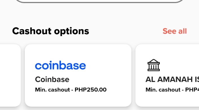Click the Coinbase name label
Image resolution: width=199 pixels, height=110 pixels.
[52, 79]
